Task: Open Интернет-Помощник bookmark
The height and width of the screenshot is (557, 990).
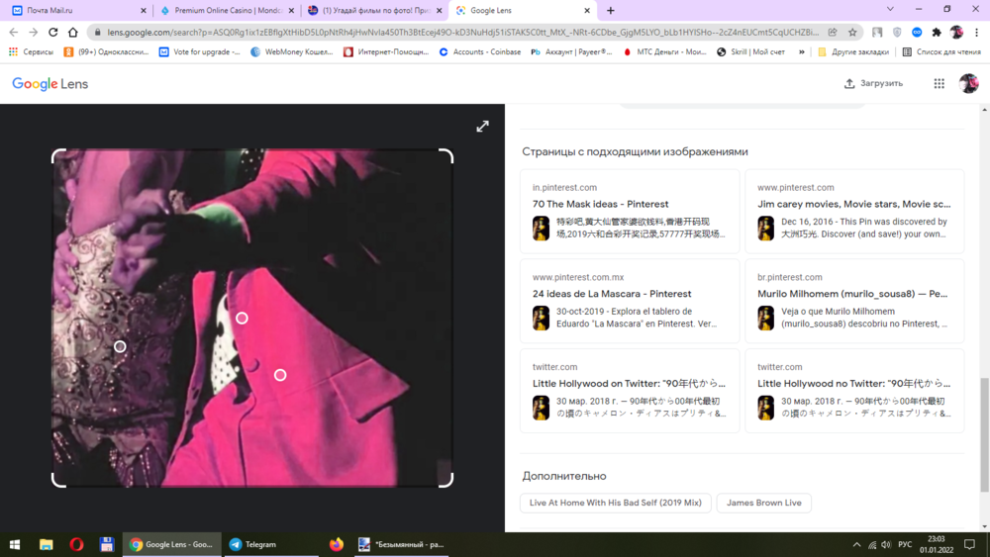Action: pyautogui.click(x=386, y=51)
